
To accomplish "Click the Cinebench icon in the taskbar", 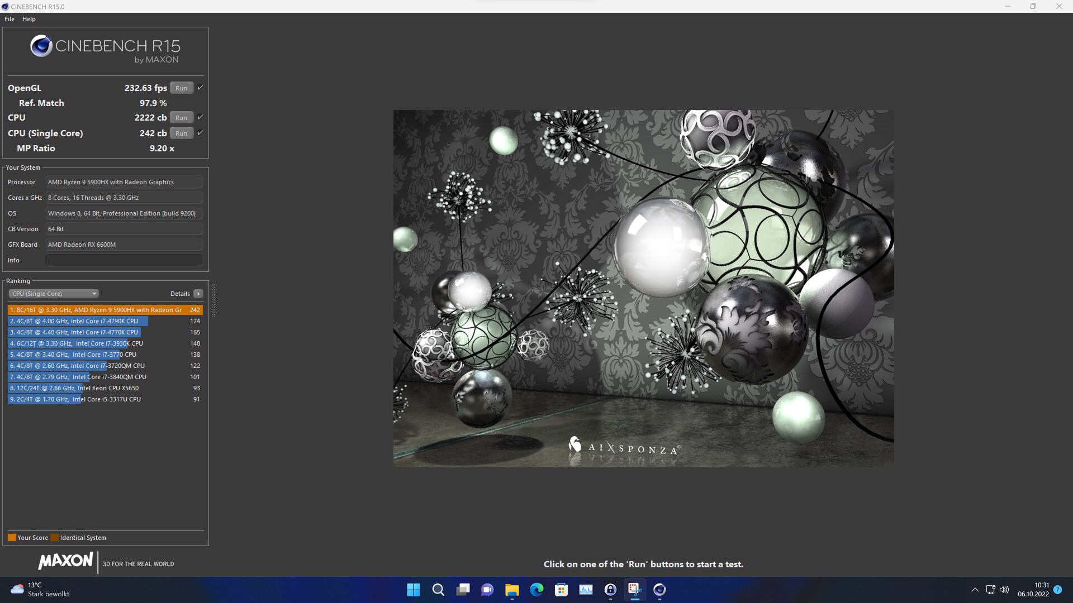I will tap(659, 590).
